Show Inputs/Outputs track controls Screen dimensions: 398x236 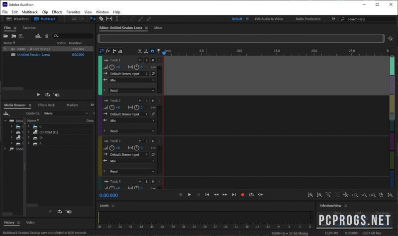pyautogui.click(x=101, y=51)
